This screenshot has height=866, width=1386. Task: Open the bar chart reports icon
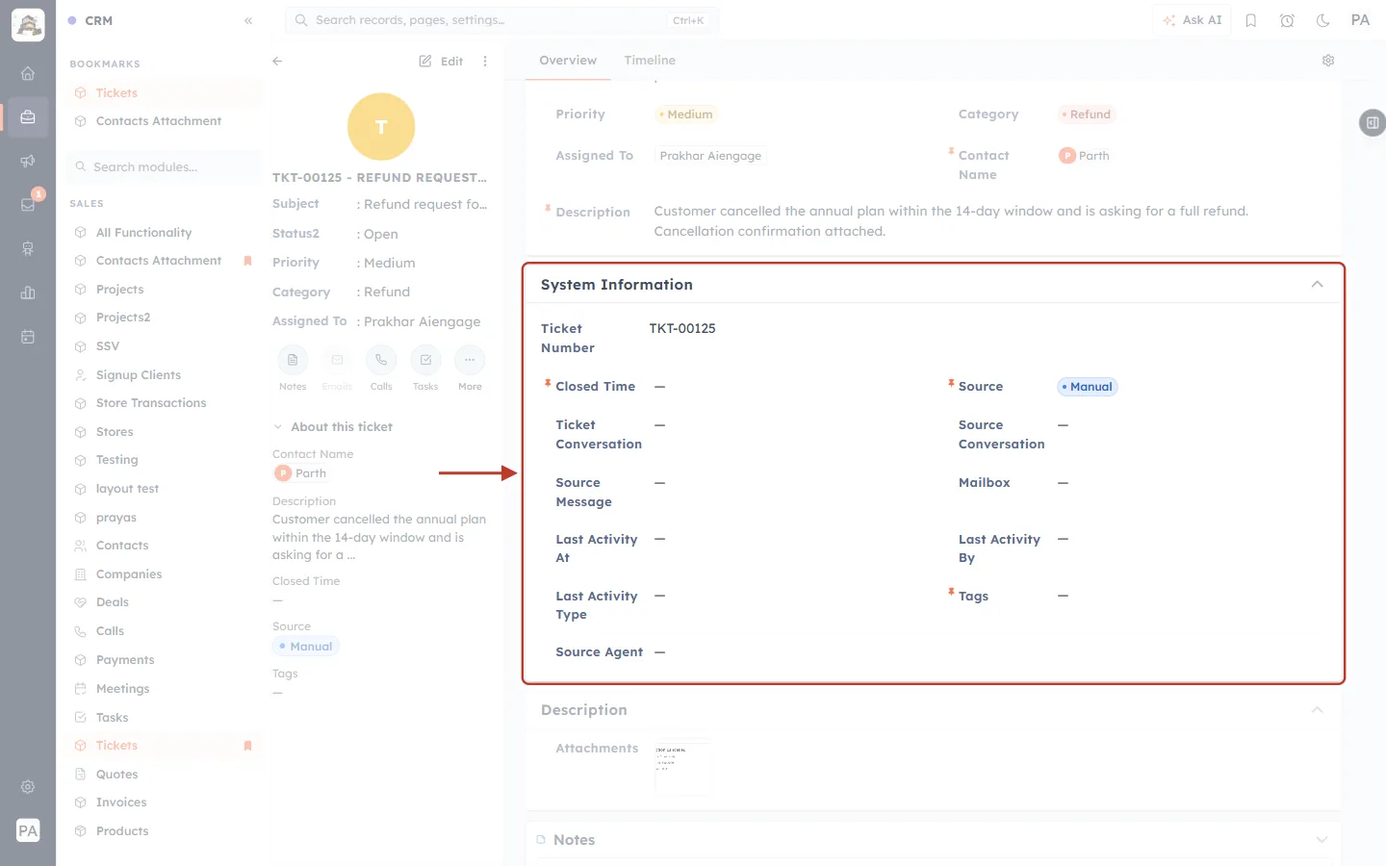tap(28, 293)
